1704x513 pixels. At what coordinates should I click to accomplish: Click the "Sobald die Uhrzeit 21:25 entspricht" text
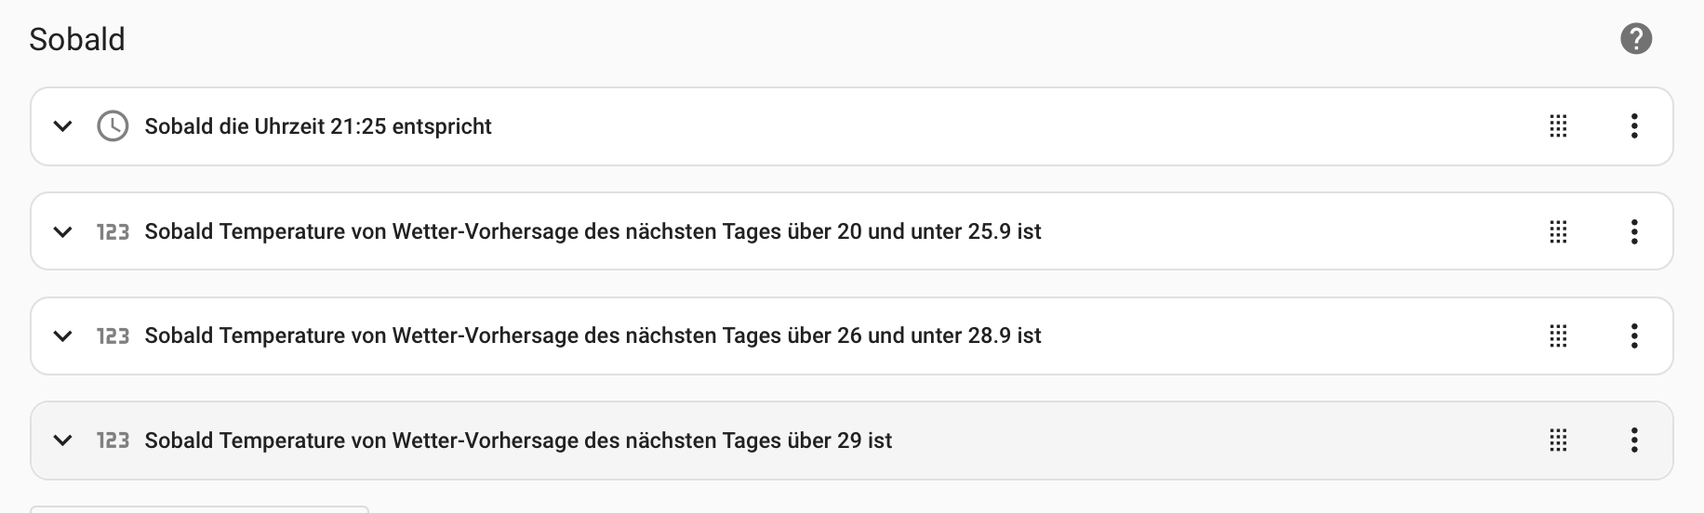318,126
